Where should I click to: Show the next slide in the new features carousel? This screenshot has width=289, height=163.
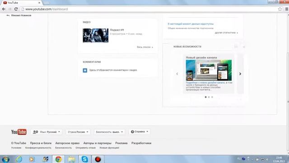click(x=240, y=74)
